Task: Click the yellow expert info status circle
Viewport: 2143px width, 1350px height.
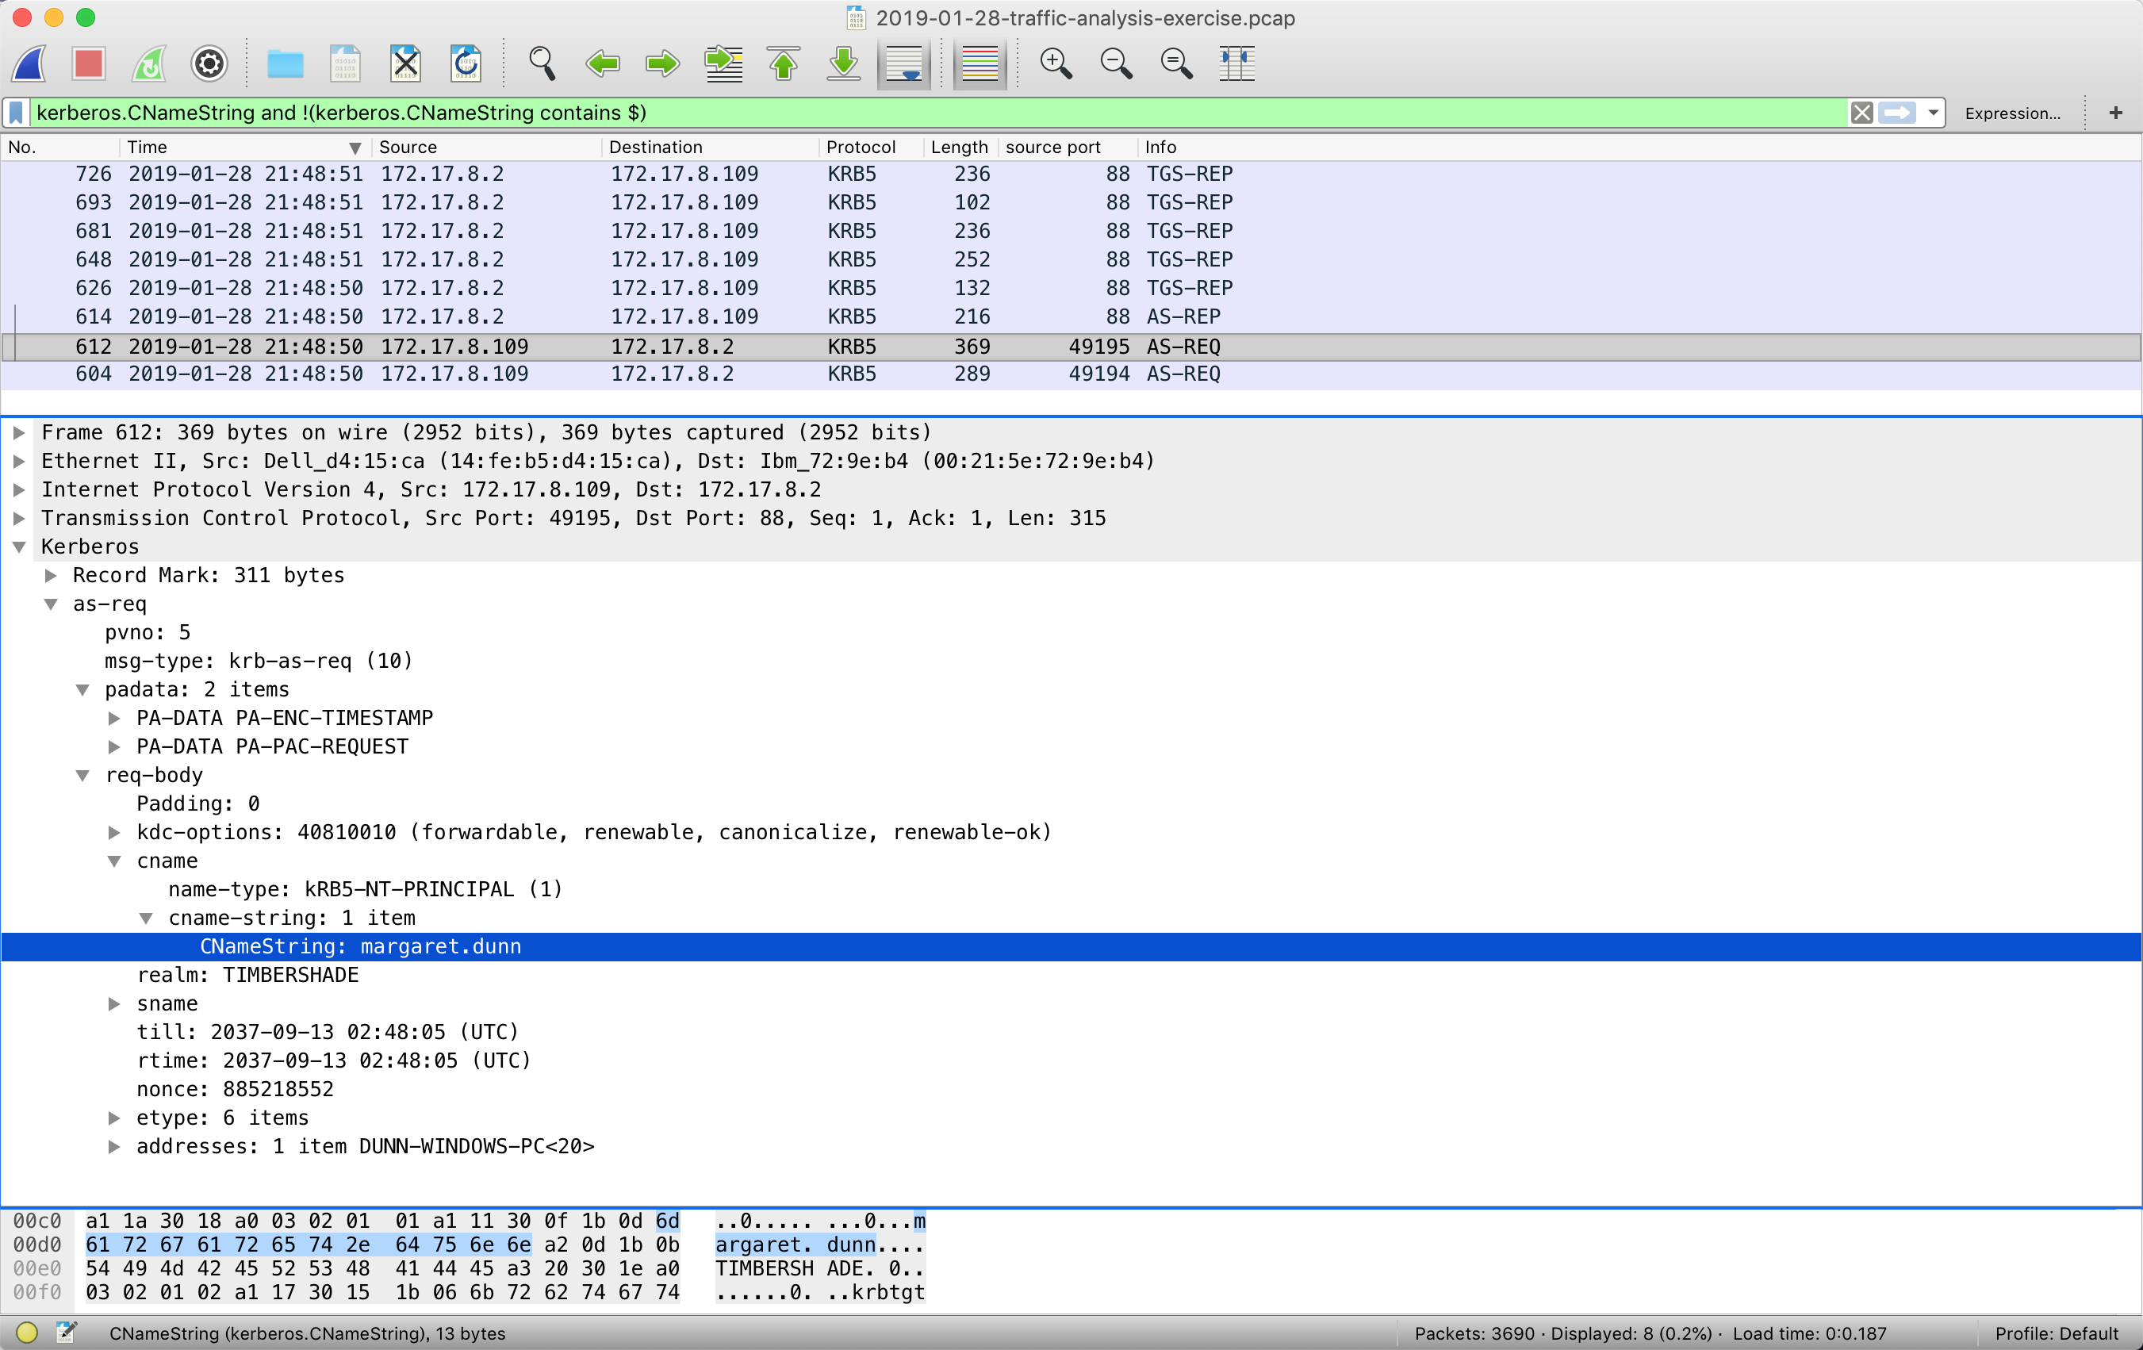Action: [27, 1333]
